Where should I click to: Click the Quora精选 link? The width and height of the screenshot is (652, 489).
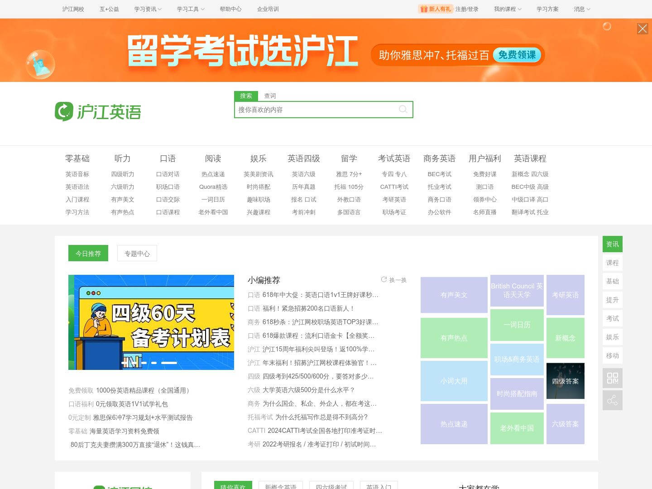213,187
